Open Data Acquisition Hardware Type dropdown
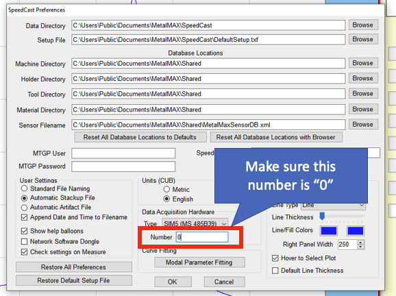 pos(195,224)
